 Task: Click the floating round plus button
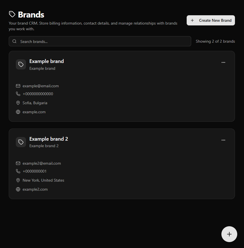229,234
